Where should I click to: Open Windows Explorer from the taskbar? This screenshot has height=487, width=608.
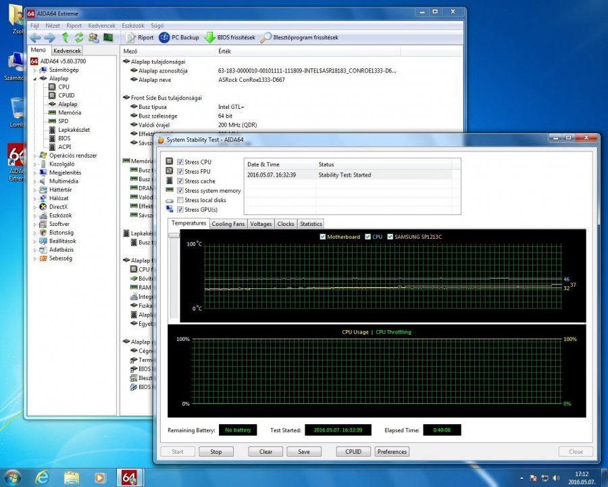[x=72, y=478]
